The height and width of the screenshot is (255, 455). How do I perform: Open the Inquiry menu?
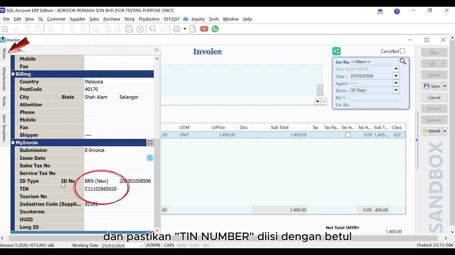click(x=198, y=19)
